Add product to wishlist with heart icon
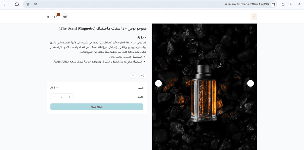The height and width of the screenshot is (150, 304). tap(133, 75)
